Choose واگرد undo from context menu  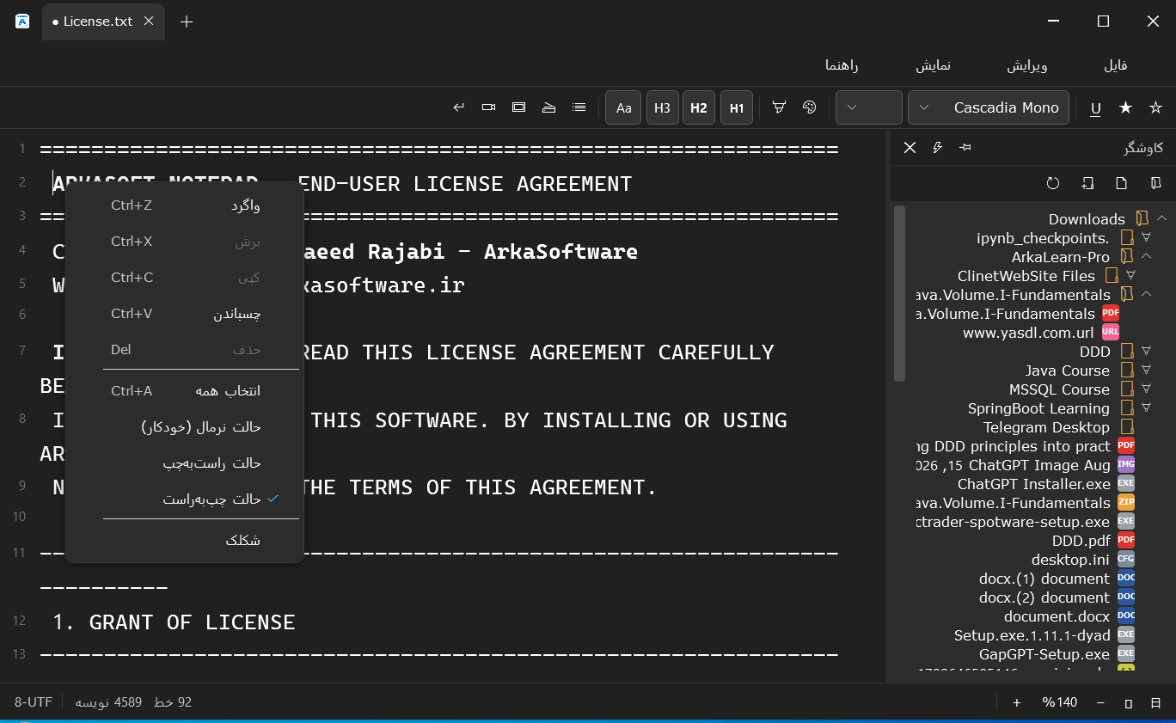click(x=184, y=205)
